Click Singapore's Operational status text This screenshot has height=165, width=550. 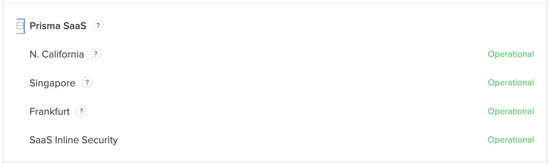pyautogui.click(x=511, y=83)
